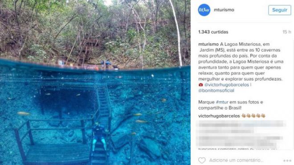Open the @victorhugobarcelos mention link
The image size is (294, 165).
coord(226,85)
